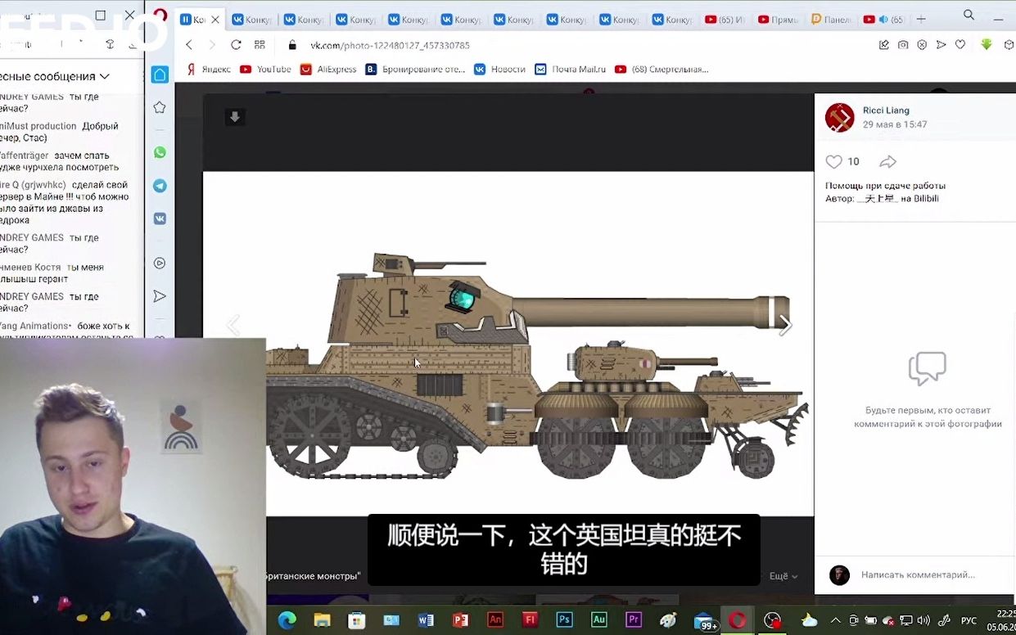Download the photo with the arrow button

coord(235,117)
